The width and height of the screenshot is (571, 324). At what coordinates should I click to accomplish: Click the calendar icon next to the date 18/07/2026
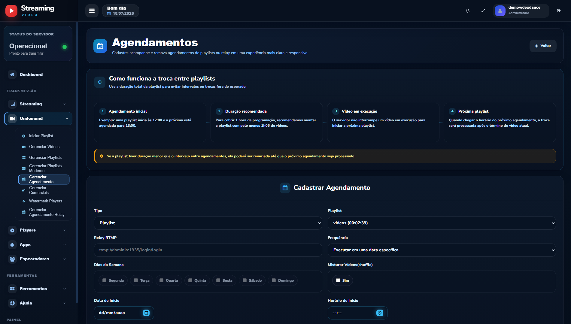click(x=109, y=14)
